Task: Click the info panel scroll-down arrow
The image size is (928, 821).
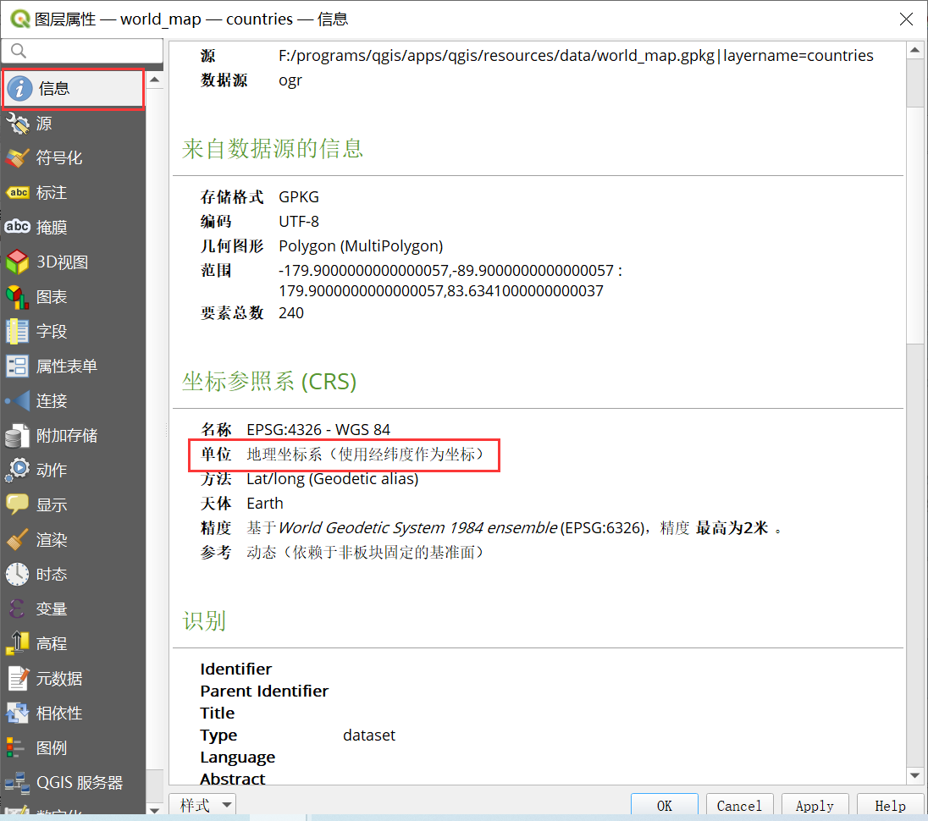Action: click(915, 775)
